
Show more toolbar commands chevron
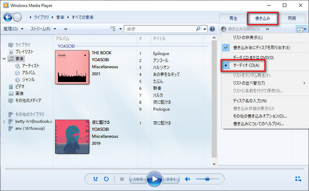[66, 29]
